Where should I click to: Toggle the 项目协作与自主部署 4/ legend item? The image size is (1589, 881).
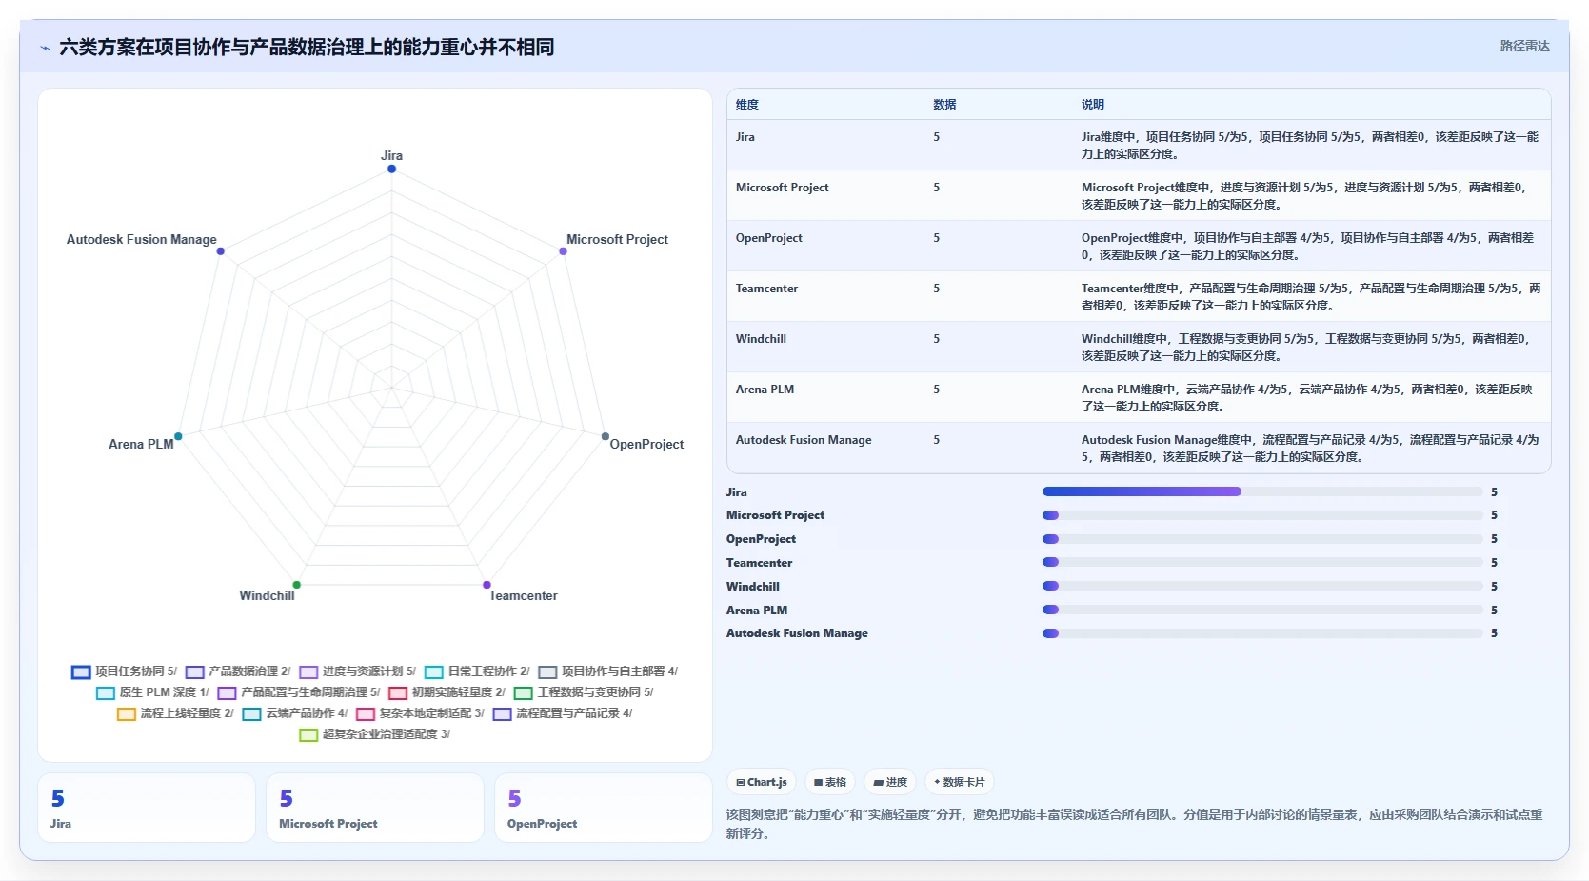(x=608, y=671)
